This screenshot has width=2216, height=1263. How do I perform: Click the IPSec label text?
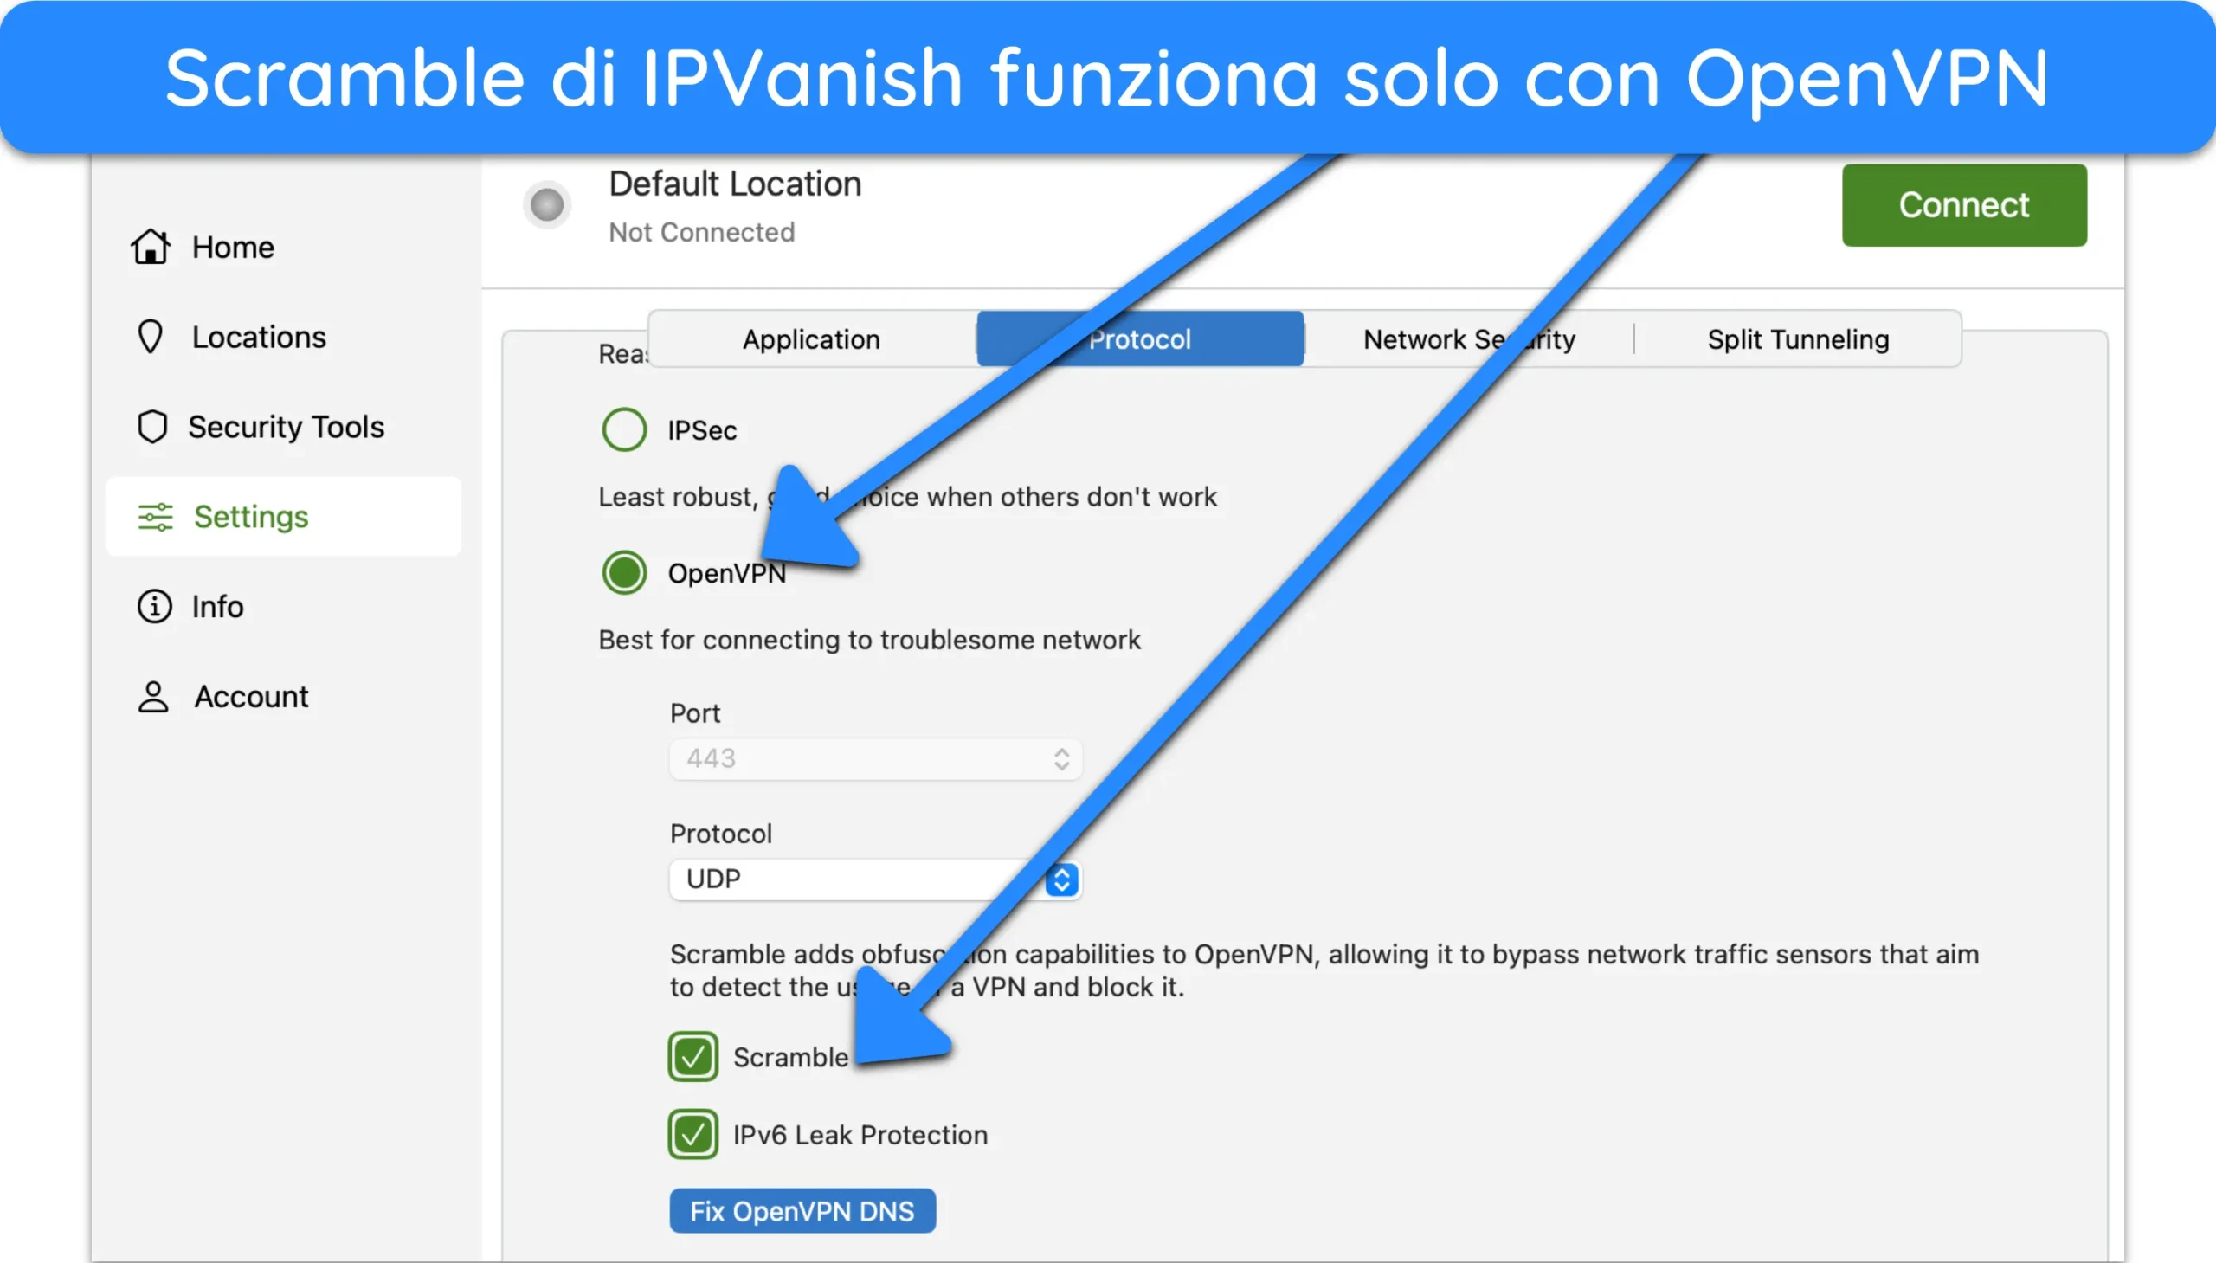[x=702, y=430]
